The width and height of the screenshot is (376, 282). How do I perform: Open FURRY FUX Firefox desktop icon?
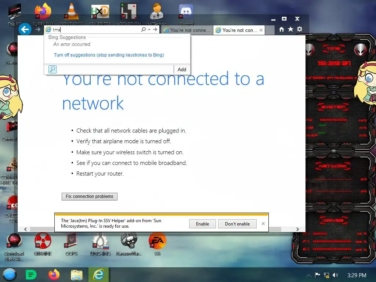coord(43,14)
